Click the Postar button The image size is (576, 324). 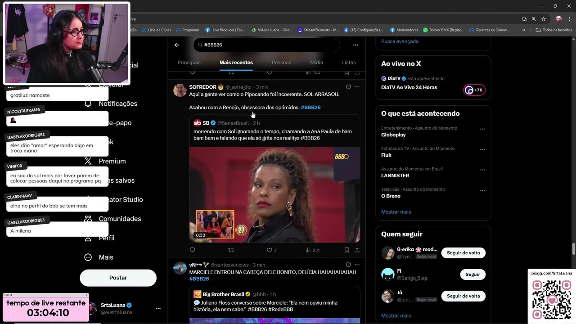pos(118,278)
